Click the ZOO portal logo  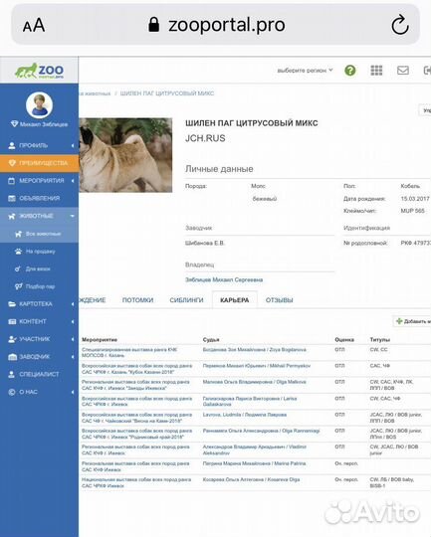tap(39, 71)
